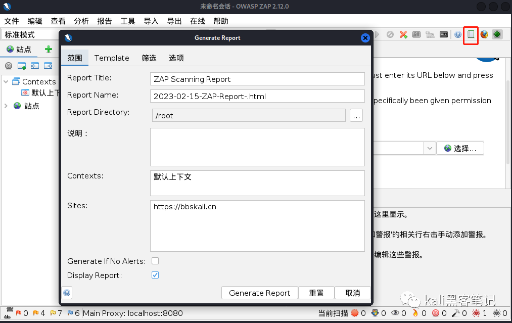Open the 导入 menu
Image resolution: width=512 pixels, height=323 pixels.
tap(151, 21)
